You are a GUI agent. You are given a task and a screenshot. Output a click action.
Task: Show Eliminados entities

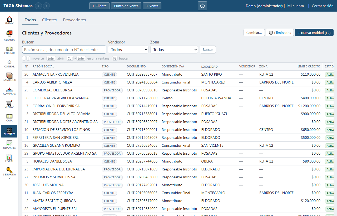pyautogui.click(x=280, y=33)
